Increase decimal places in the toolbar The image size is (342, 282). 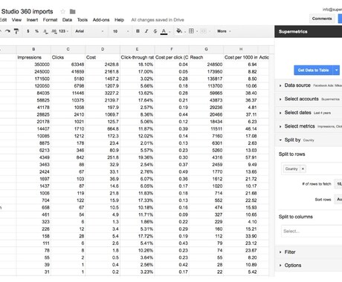[x=54, y=31]
